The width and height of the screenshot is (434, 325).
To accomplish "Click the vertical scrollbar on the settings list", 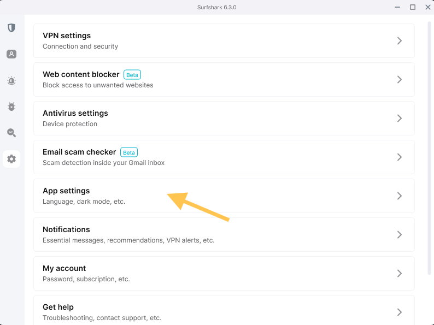I will [x=429, y=147].
